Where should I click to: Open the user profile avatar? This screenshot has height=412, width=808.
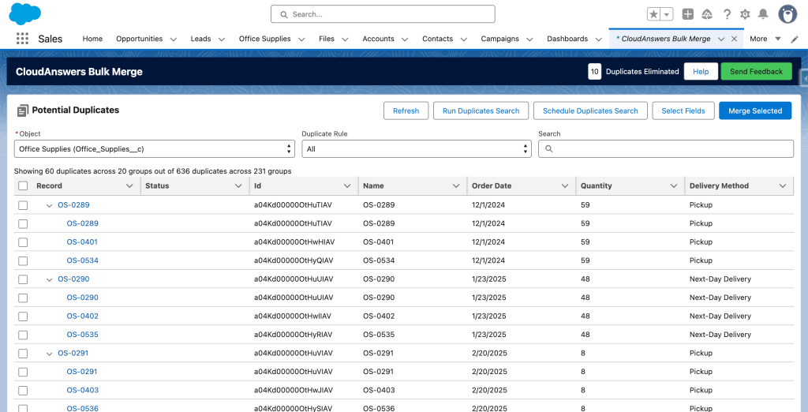click(787, 14)
